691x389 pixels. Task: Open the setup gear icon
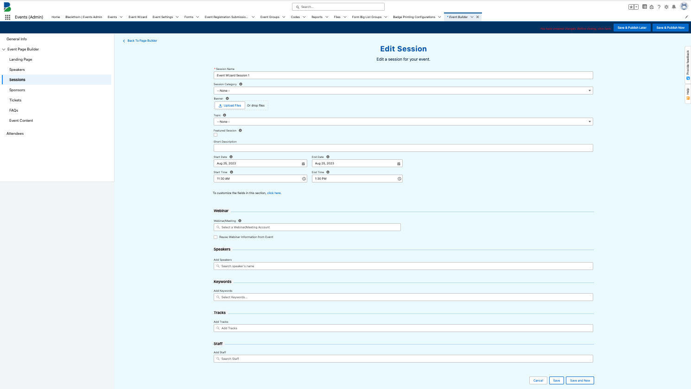tap(666, 7)
